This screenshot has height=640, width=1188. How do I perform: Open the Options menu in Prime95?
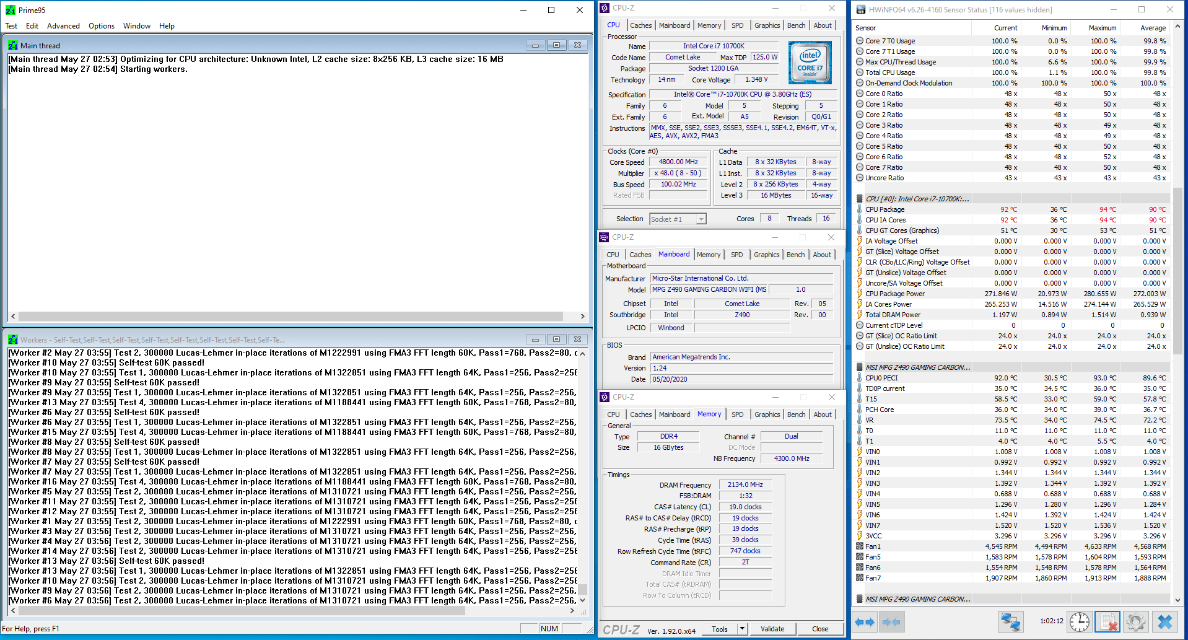click(x=102, y=26)
